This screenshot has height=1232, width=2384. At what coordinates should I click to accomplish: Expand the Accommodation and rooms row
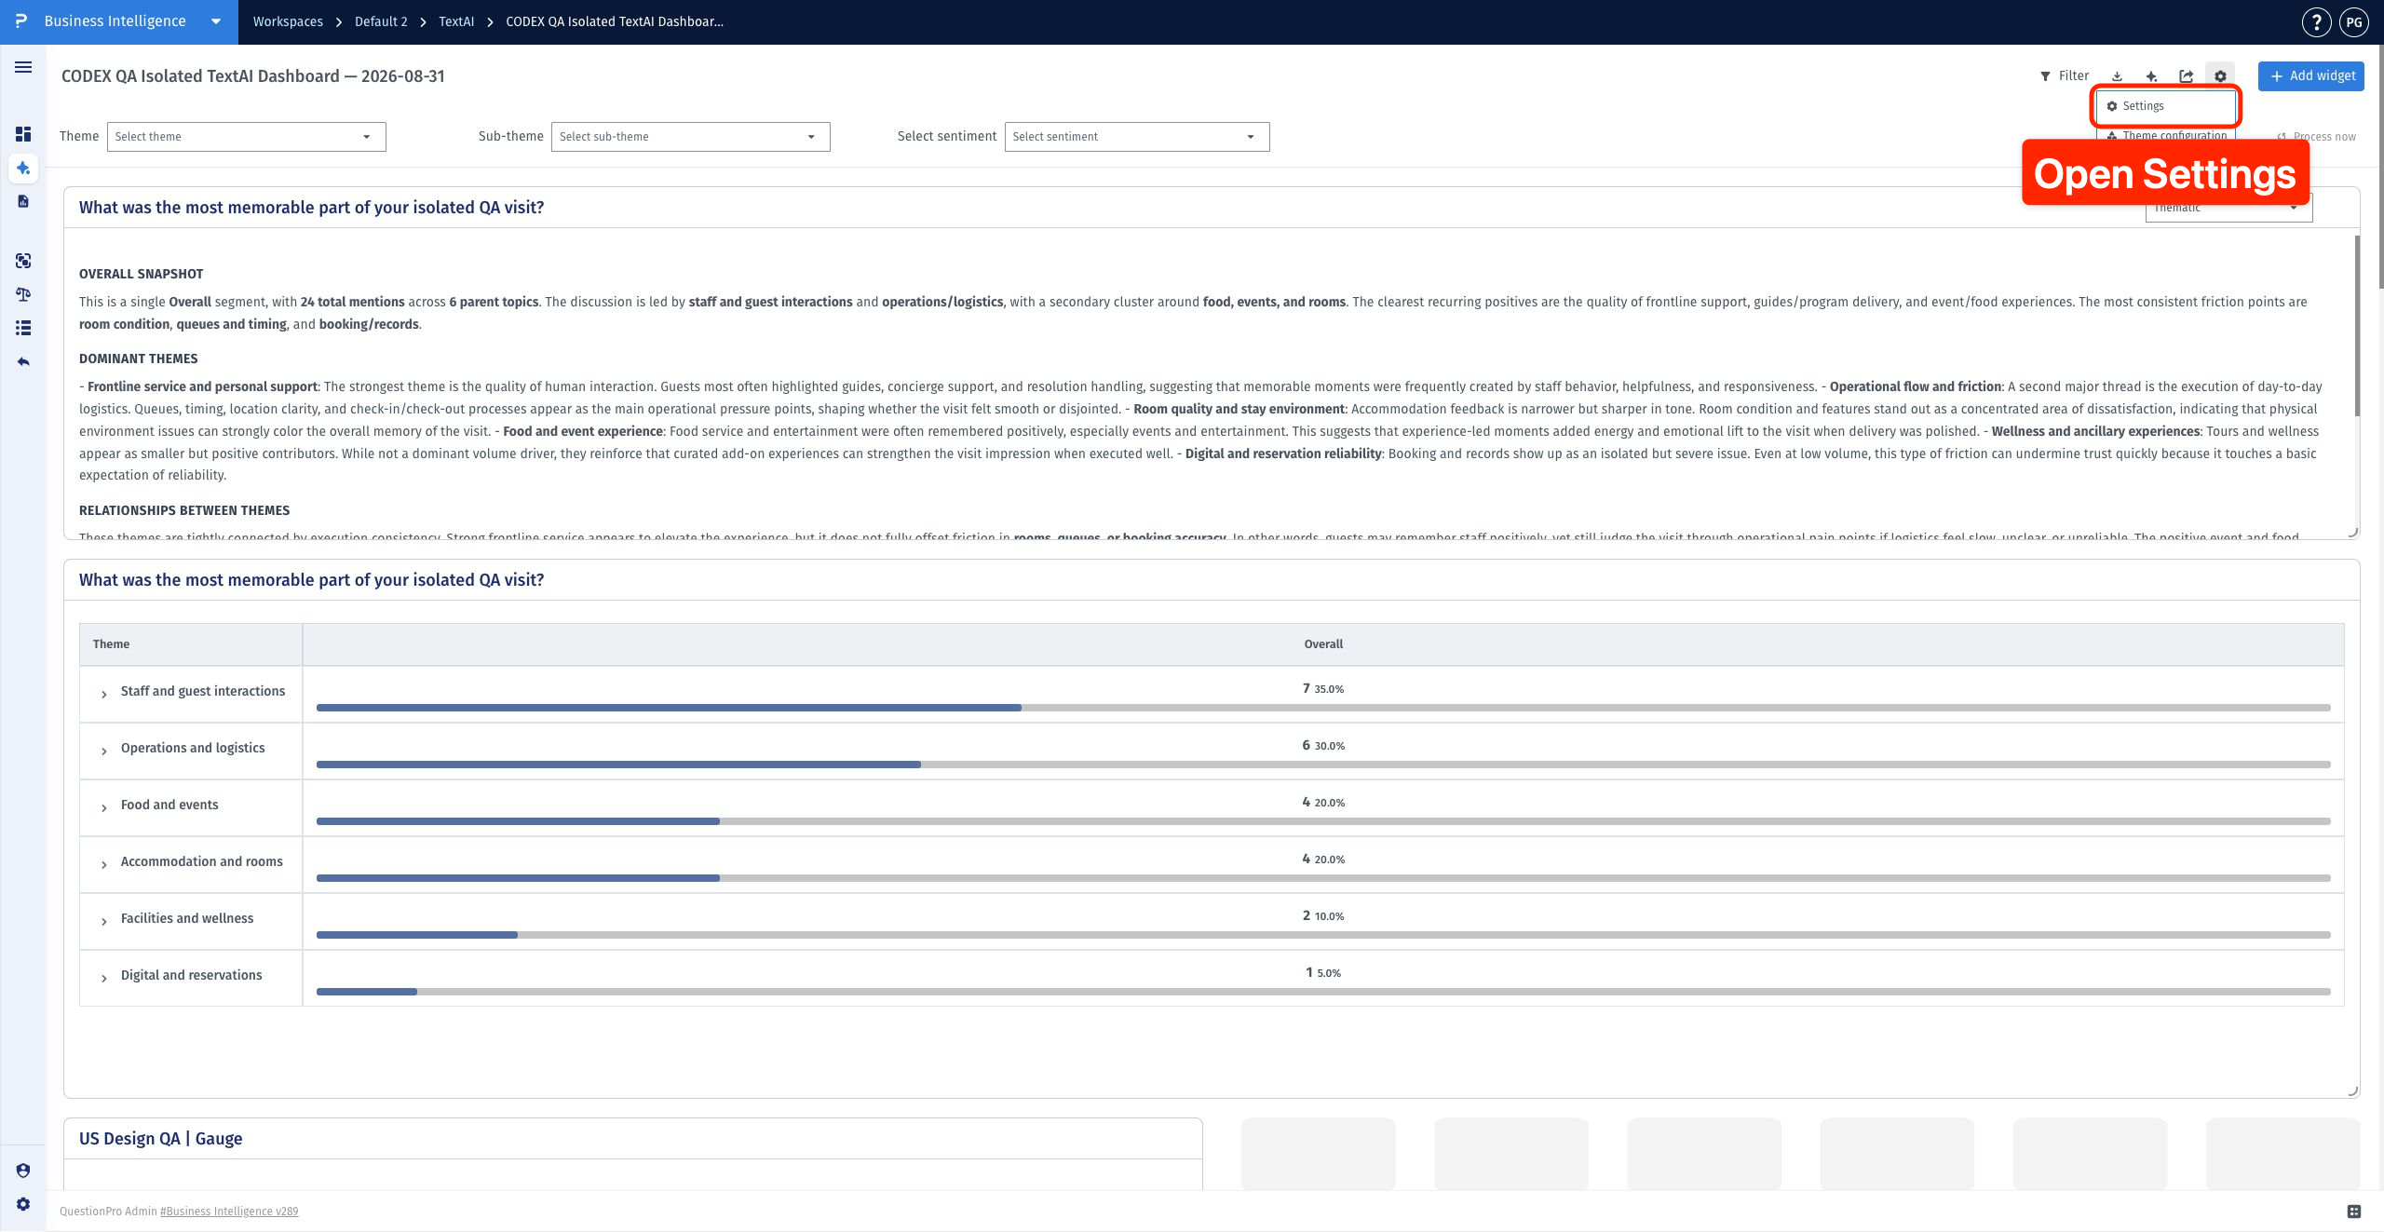tap(103, 864)
